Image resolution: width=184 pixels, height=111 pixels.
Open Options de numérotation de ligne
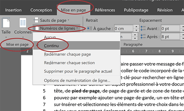pyautogui.click(x=76, y=80)
